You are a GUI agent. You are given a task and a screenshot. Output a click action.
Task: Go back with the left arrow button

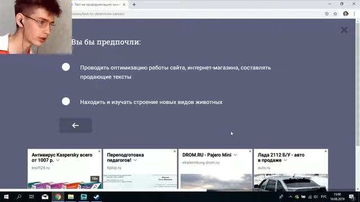(75, 125)
